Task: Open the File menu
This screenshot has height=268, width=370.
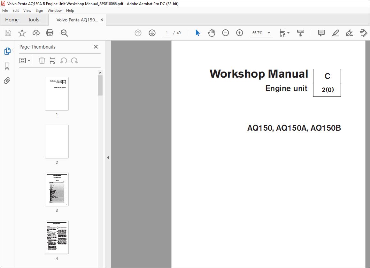Action: click(5, 10)
